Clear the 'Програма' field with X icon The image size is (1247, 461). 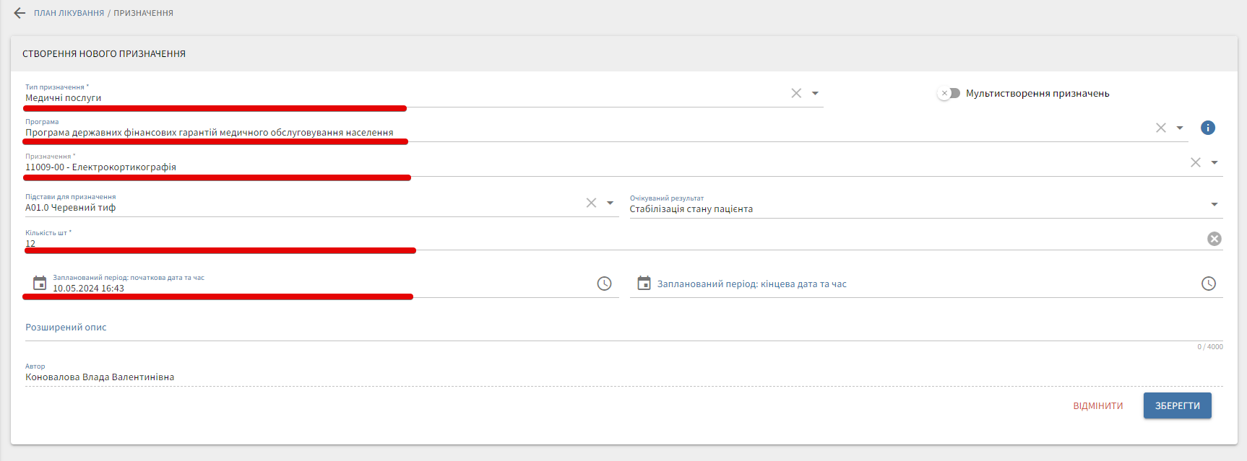coord(1160,128)
